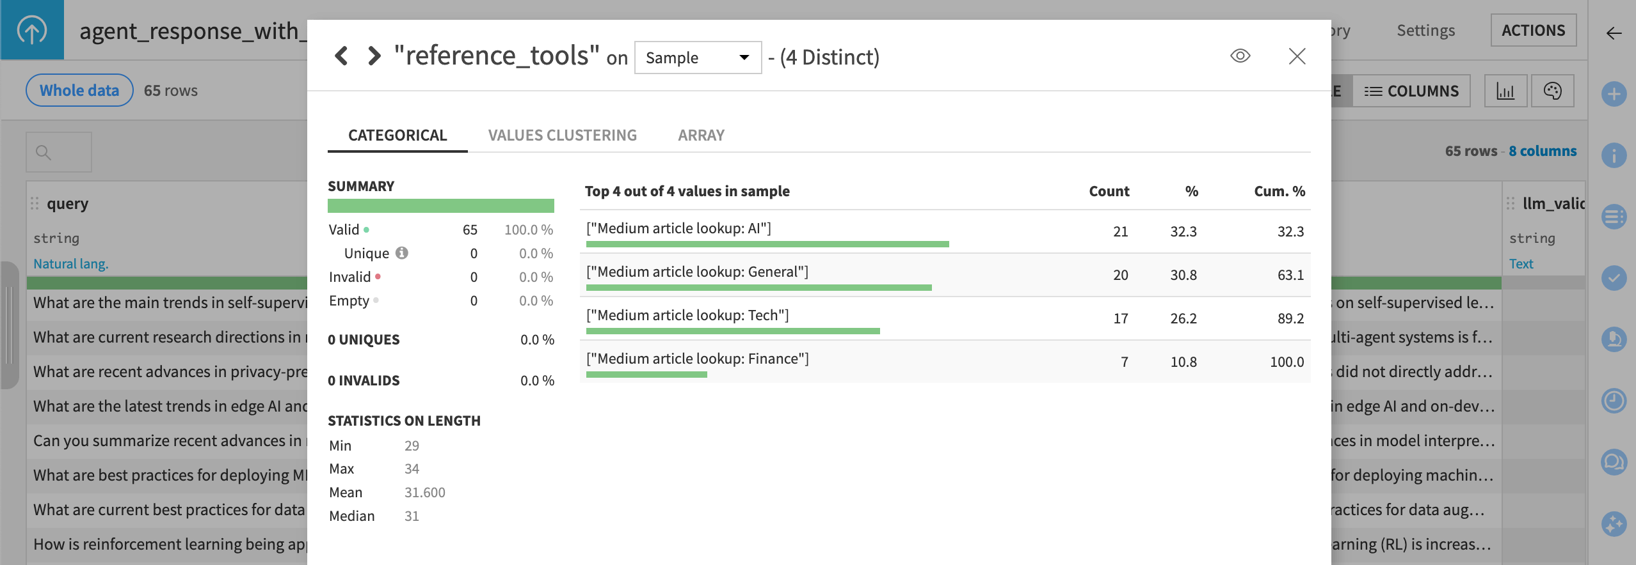
Task: Select the ["Medium article lookup: General"] value row
Action: (x=945, y=275)
